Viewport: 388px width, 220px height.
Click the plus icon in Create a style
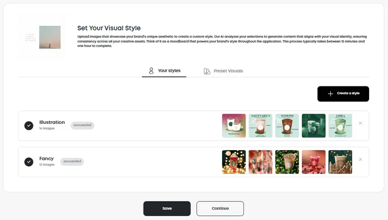(x=330, y=94)
